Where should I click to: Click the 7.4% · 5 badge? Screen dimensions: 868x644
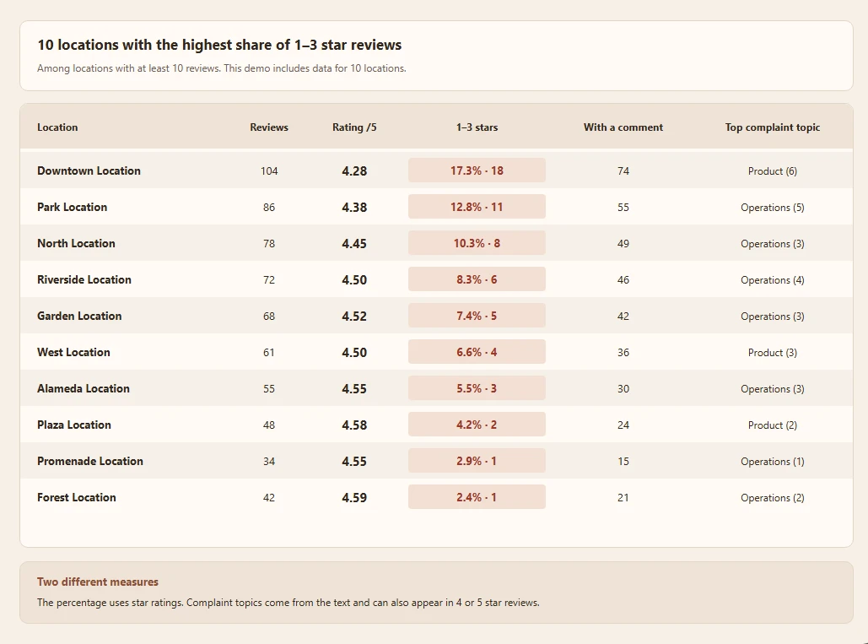point(477,316)
